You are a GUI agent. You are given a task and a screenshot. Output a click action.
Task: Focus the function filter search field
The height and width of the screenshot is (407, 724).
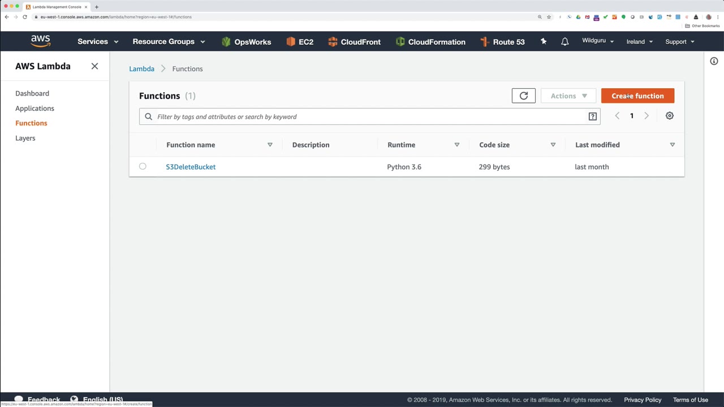[x=370, y=116]
